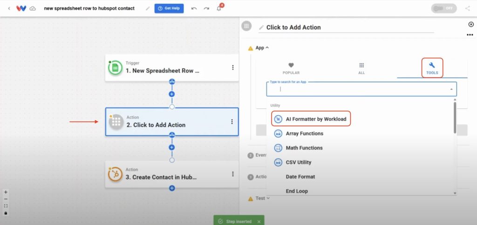Screen dimensions: 477x225
Task: Open options menu for step 2
Action: coord(232,121)
